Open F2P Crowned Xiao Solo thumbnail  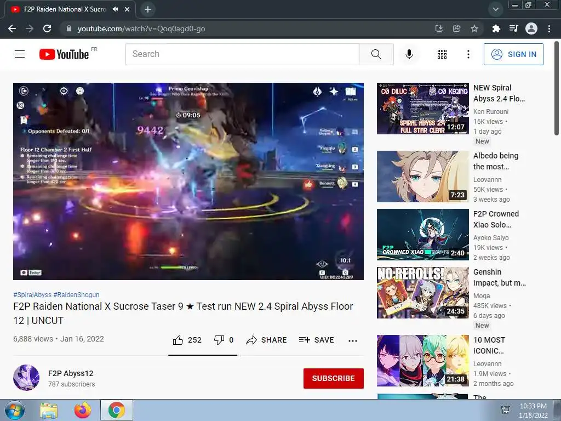pyautogui.click(x=422, y=235)
